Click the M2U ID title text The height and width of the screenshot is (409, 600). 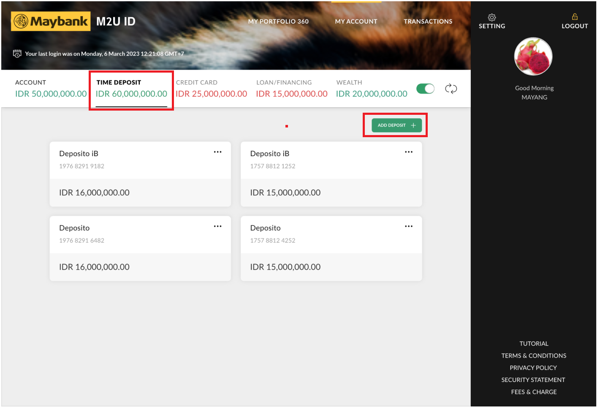point(116,22)
